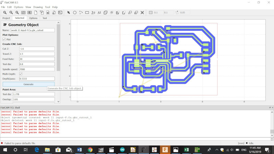This screenshot has height=154, width=274.
Task: Click the side panel scroll-up arrow
Action: (x=58, y=23)
